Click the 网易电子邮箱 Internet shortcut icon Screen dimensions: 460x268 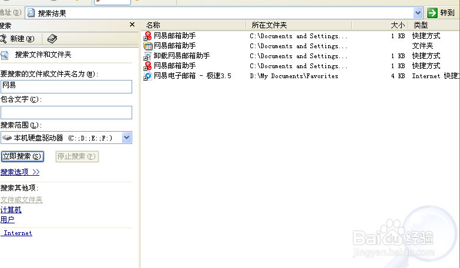147,76
